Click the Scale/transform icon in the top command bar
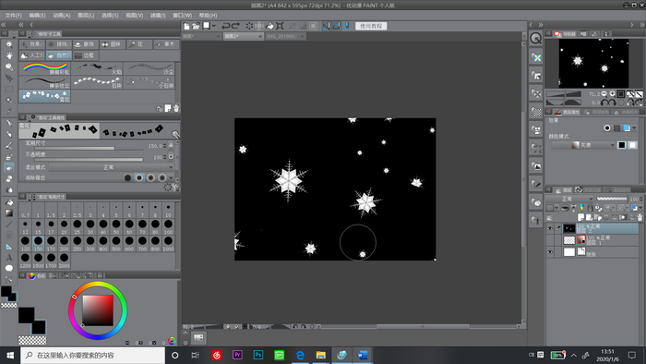Viewport: 646px width, 364px height. pos(280,26)
